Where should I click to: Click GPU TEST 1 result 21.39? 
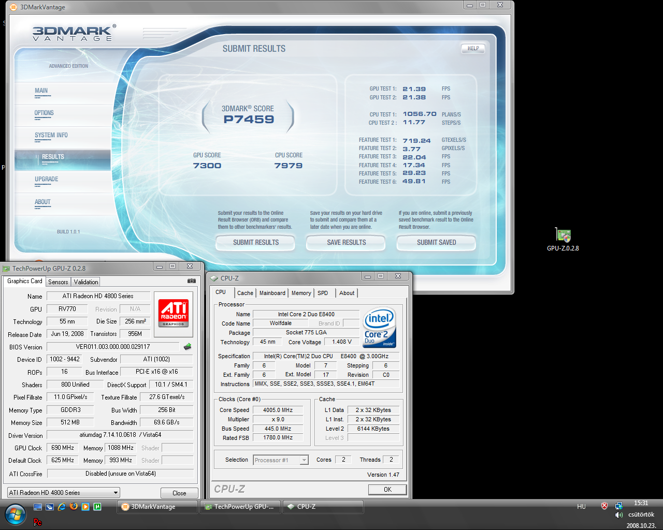point(414,89)
